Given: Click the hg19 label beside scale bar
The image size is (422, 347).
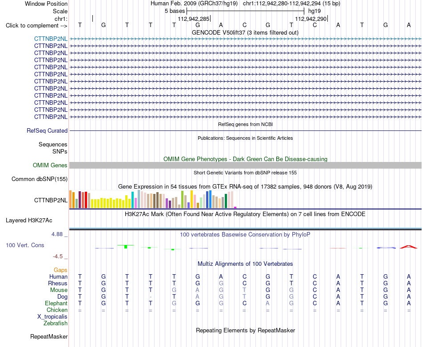Looking at the screenshot, I should (x=315, y=11).
